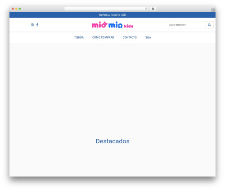The image size is (225, 190).
Task: Open the Instagram profile icon
Action: [x=32, y=25]
